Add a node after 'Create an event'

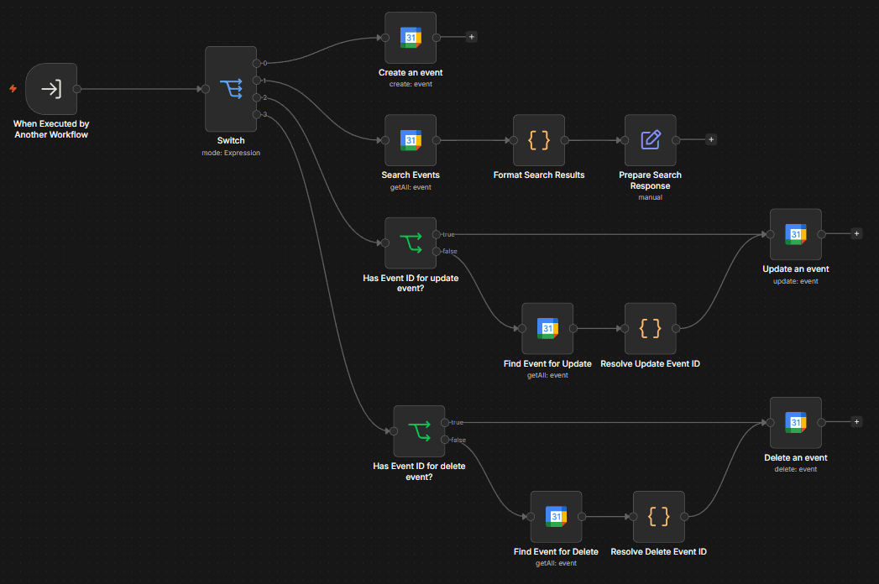pos(472,37)
